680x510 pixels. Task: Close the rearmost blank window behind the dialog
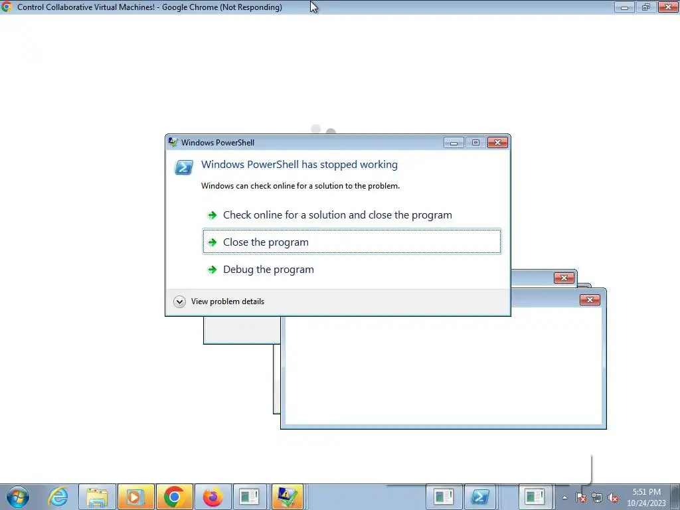(564, 278)
